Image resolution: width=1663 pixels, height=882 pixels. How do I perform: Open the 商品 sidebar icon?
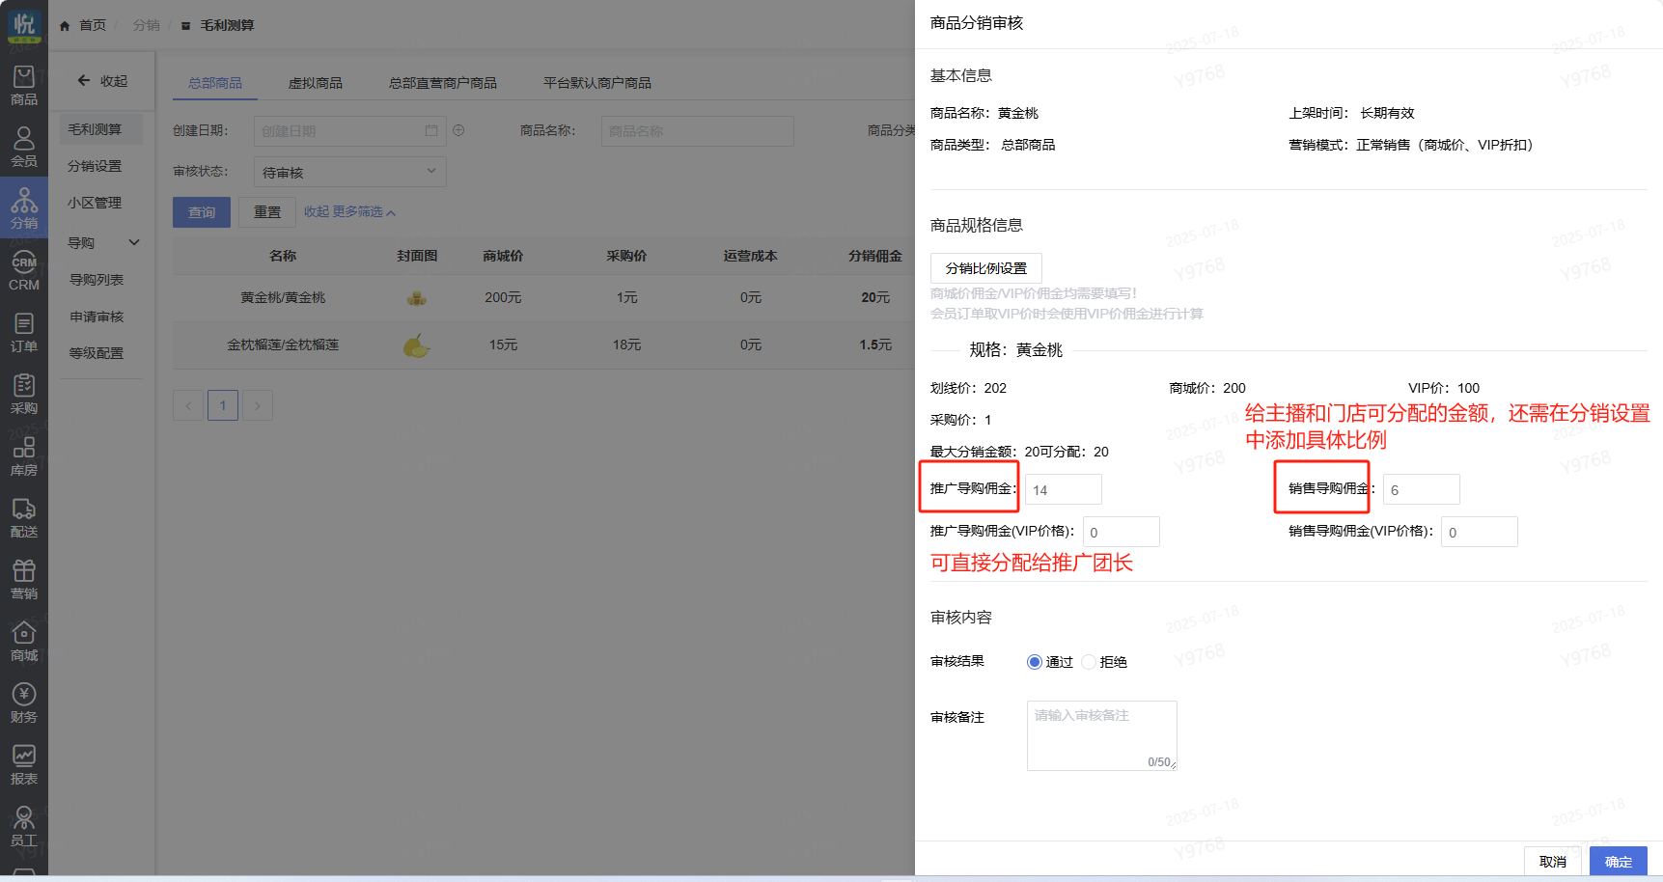24,85
